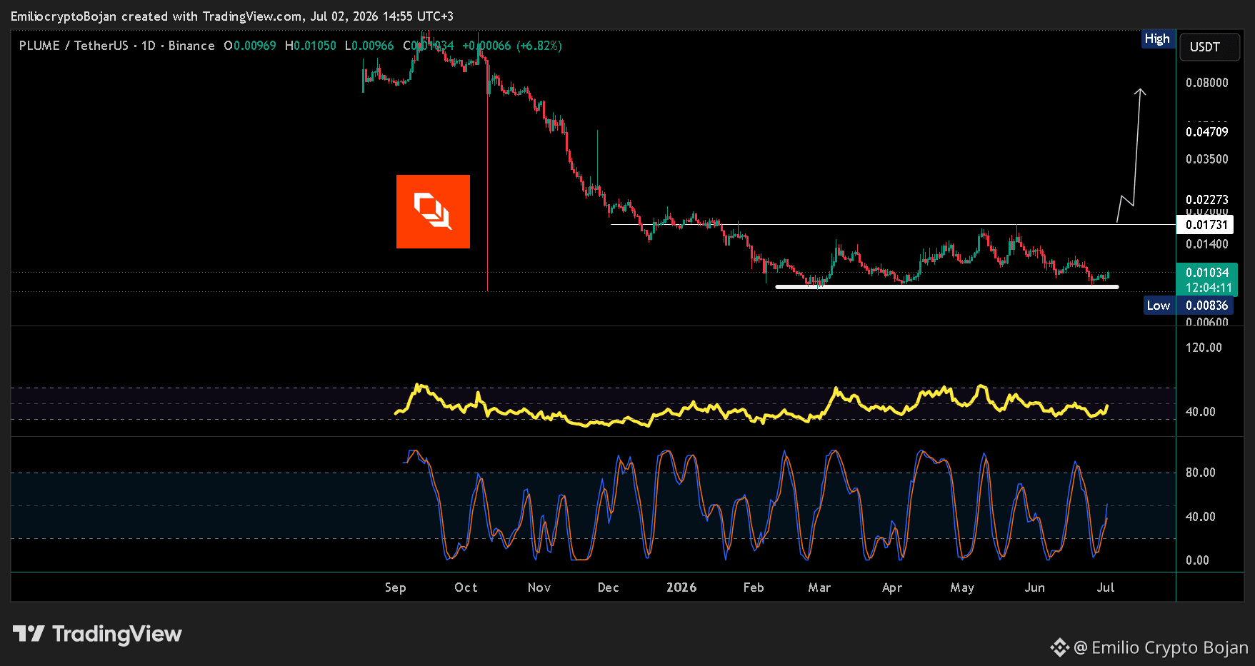Viewport: 1255px width, 666px height.
Task: Click the 2026 label on time axis
Action: [x=681, y=587]
